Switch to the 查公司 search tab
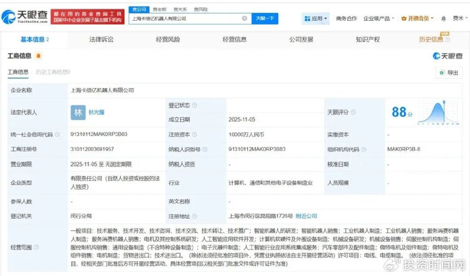This screenshot has width=470, height=276. (139, 9)
